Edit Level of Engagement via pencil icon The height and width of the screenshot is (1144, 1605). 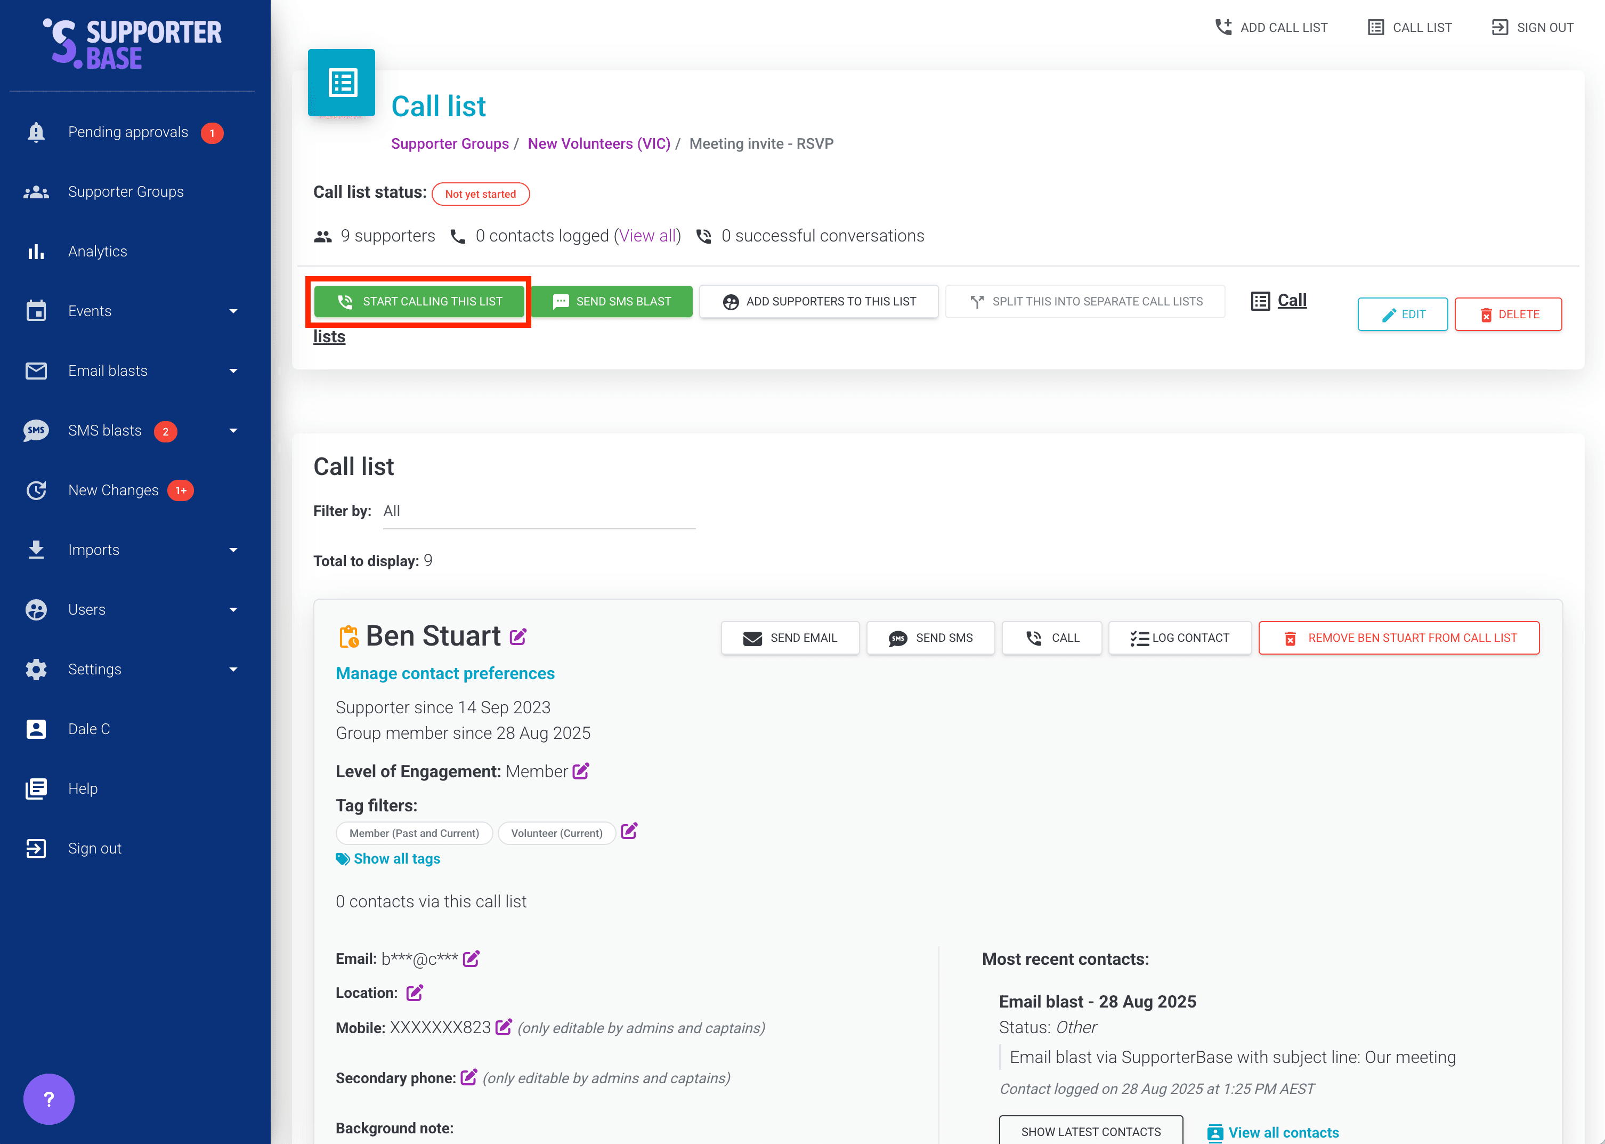[581, 771]
